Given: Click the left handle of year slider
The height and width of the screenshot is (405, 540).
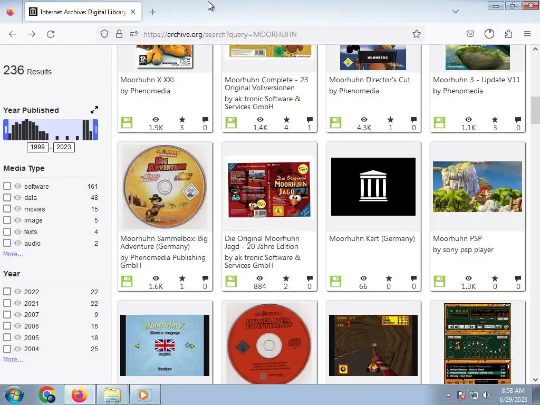Looking at the screenshot, I should coord(6,130).
